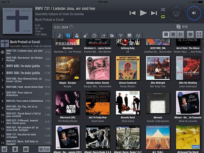This screenshot has height=153, width=204.
Task: Play track 13 BWV 727 / Herzlich tut mich verlangen
Action: 26,136
